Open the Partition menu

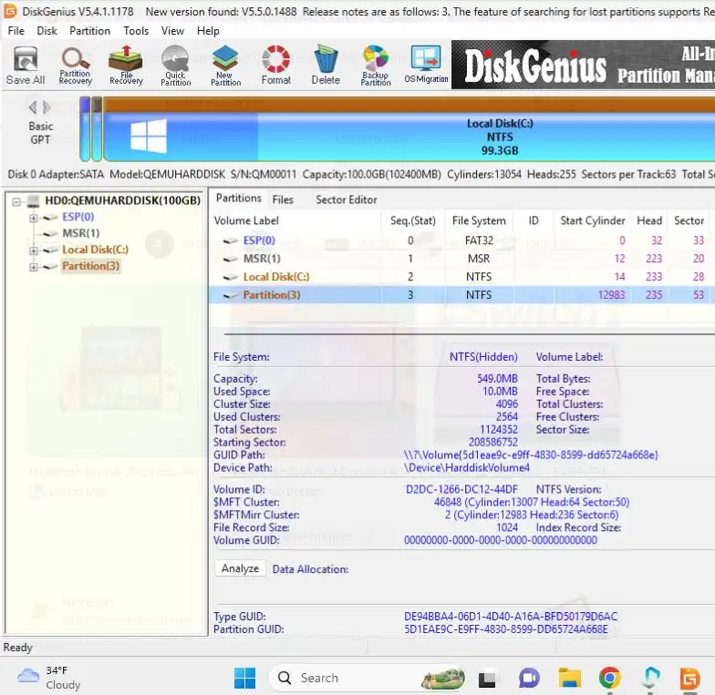pyautogui.click(x=89, y=31)
